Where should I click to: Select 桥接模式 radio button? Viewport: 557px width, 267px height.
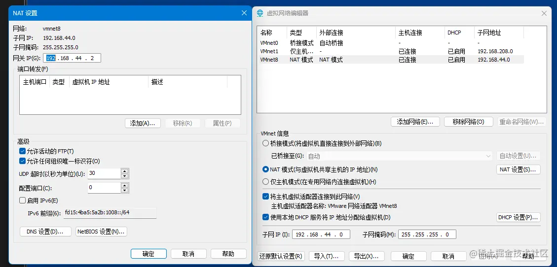(265, 144)
